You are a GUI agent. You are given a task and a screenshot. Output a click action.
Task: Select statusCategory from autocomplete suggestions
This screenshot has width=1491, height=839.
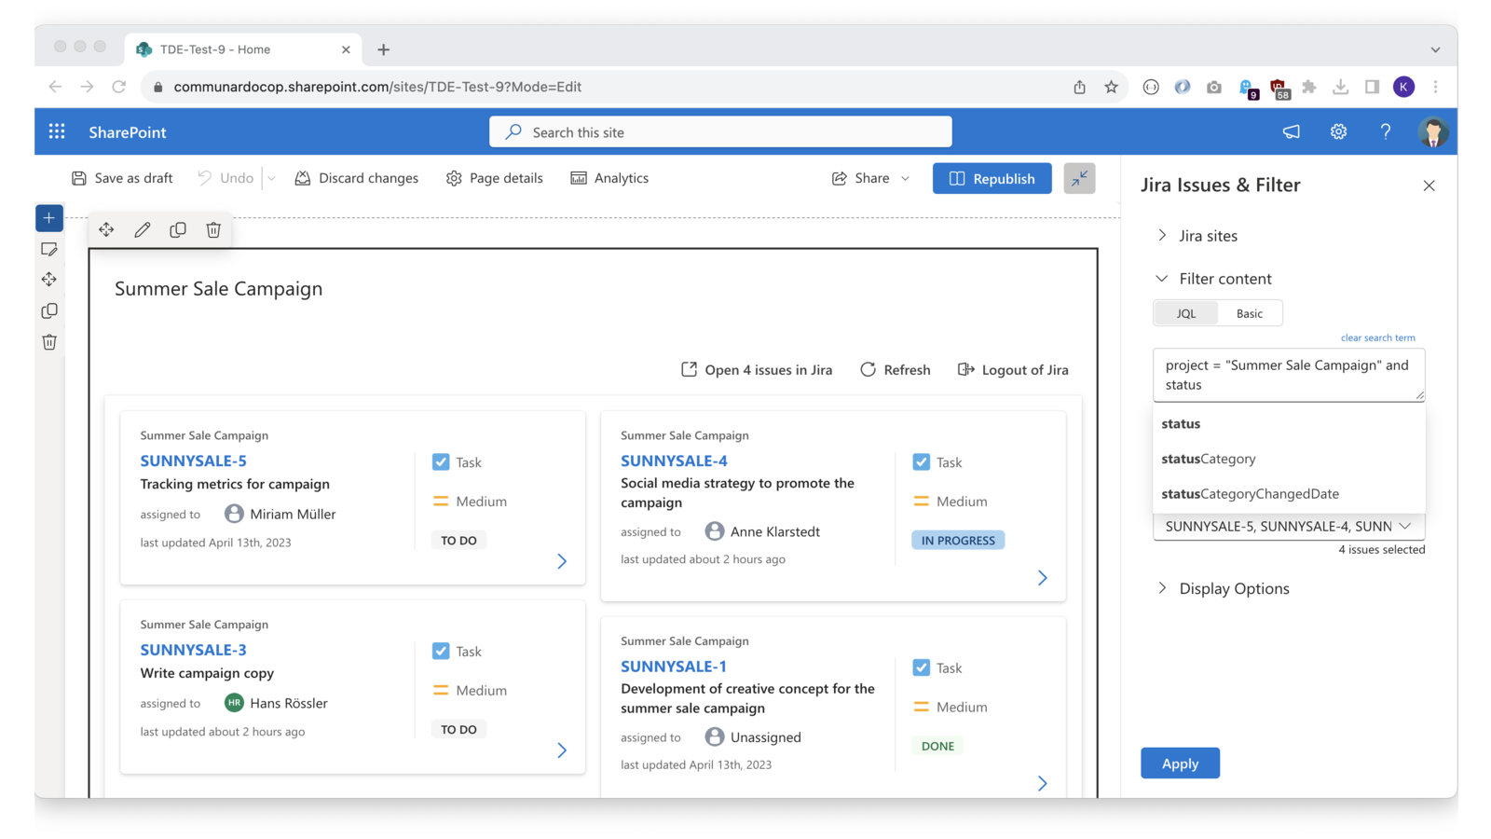click(1209, 459)
